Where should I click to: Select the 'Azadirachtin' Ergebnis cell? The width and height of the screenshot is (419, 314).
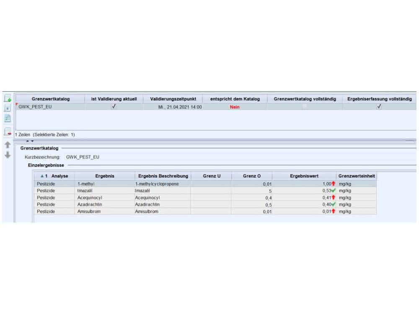click(x=105, y=205)
